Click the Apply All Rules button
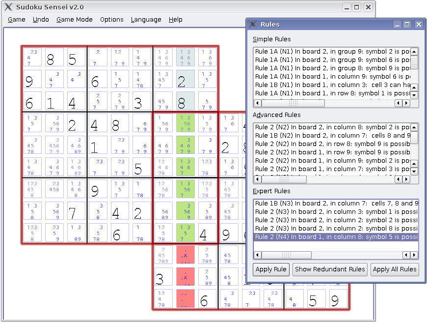Image resolution: width=427 pixels, height=322 pixels. coord(395,269)
